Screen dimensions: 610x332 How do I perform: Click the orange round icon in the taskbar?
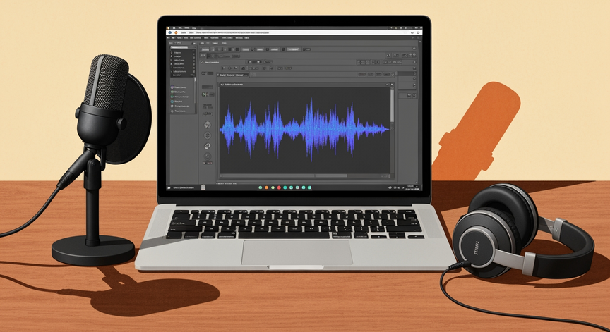click(x=266, y=187)
